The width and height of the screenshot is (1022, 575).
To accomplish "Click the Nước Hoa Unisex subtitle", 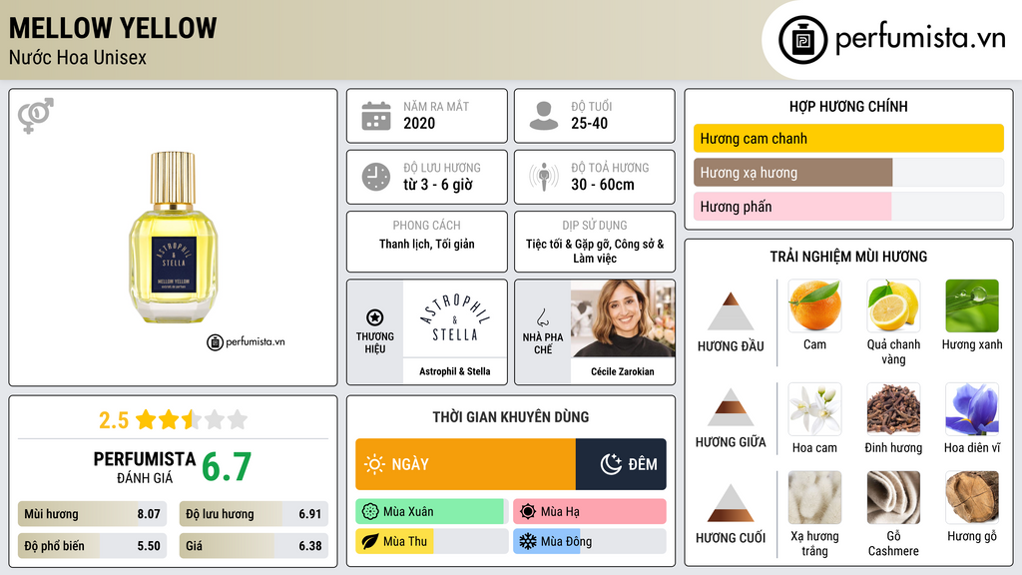I will click(78, 58).
